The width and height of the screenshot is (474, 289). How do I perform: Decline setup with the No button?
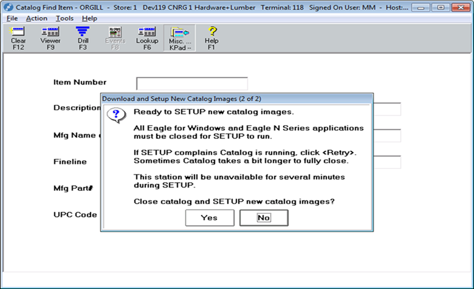264,218
